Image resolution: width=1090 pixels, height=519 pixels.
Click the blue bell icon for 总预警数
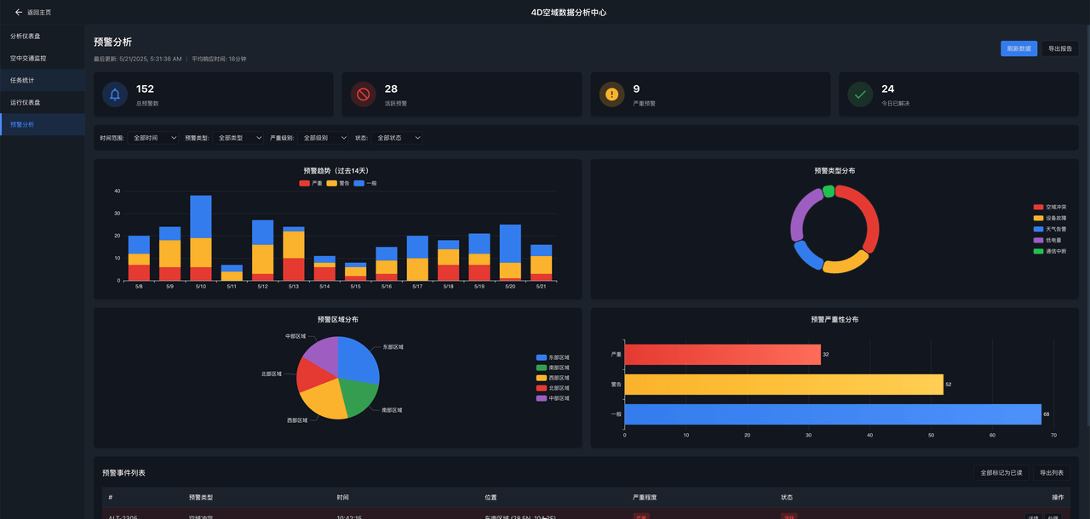(115, 94)
